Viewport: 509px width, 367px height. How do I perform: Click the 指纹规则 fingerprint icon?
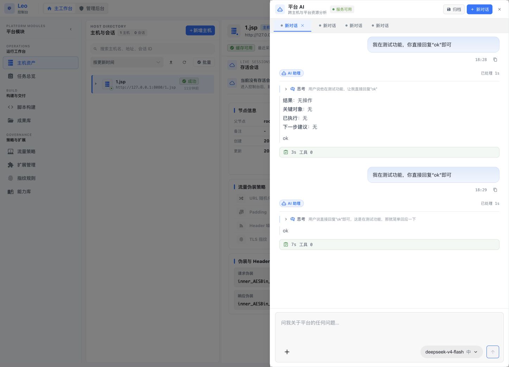tap(11, 178)
